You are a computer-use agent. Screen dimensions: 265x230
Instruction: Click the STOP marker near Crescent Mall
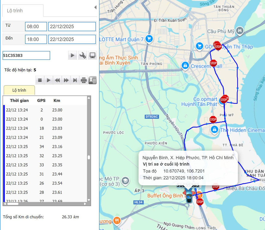213,63
